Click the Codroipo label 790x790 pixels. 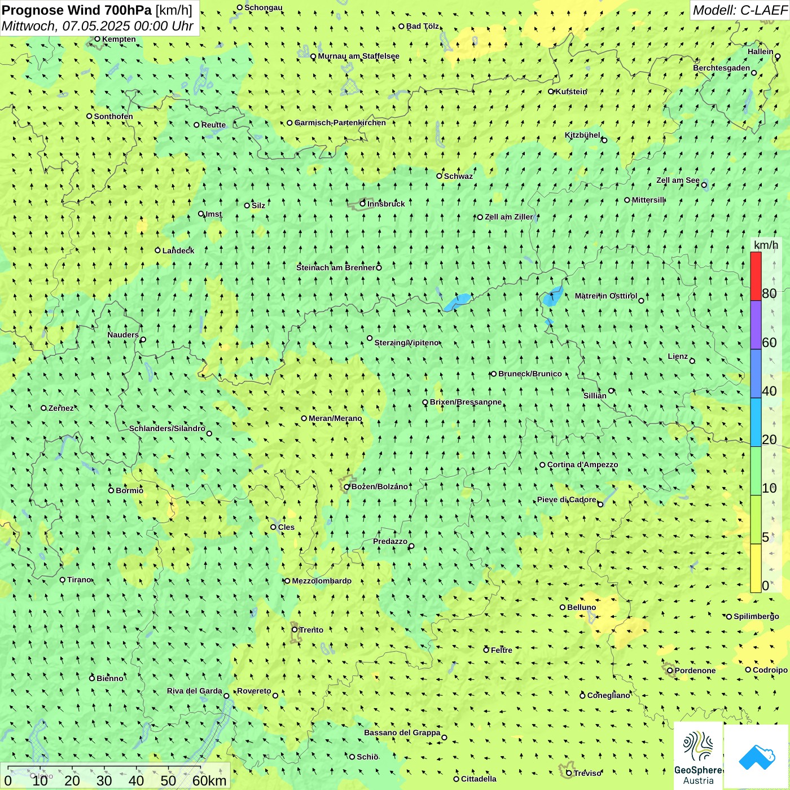coord(770,670)
